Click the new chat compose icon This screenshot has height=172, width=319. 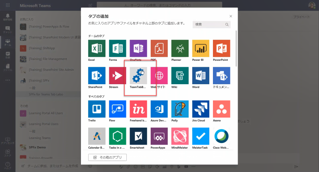coord(91,5)
